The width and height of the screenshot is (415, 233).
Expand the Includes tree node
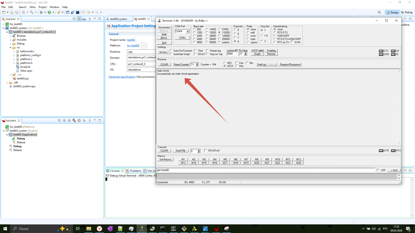11,40
